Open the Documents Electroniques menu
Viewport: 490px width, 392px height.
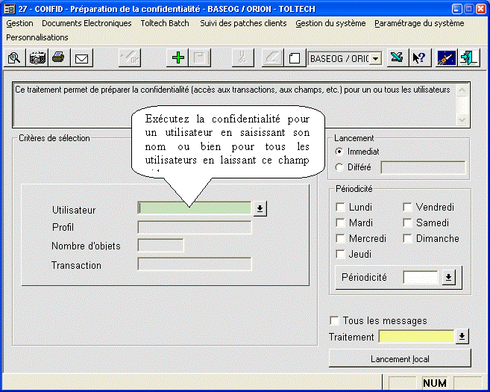click(87, 23)
